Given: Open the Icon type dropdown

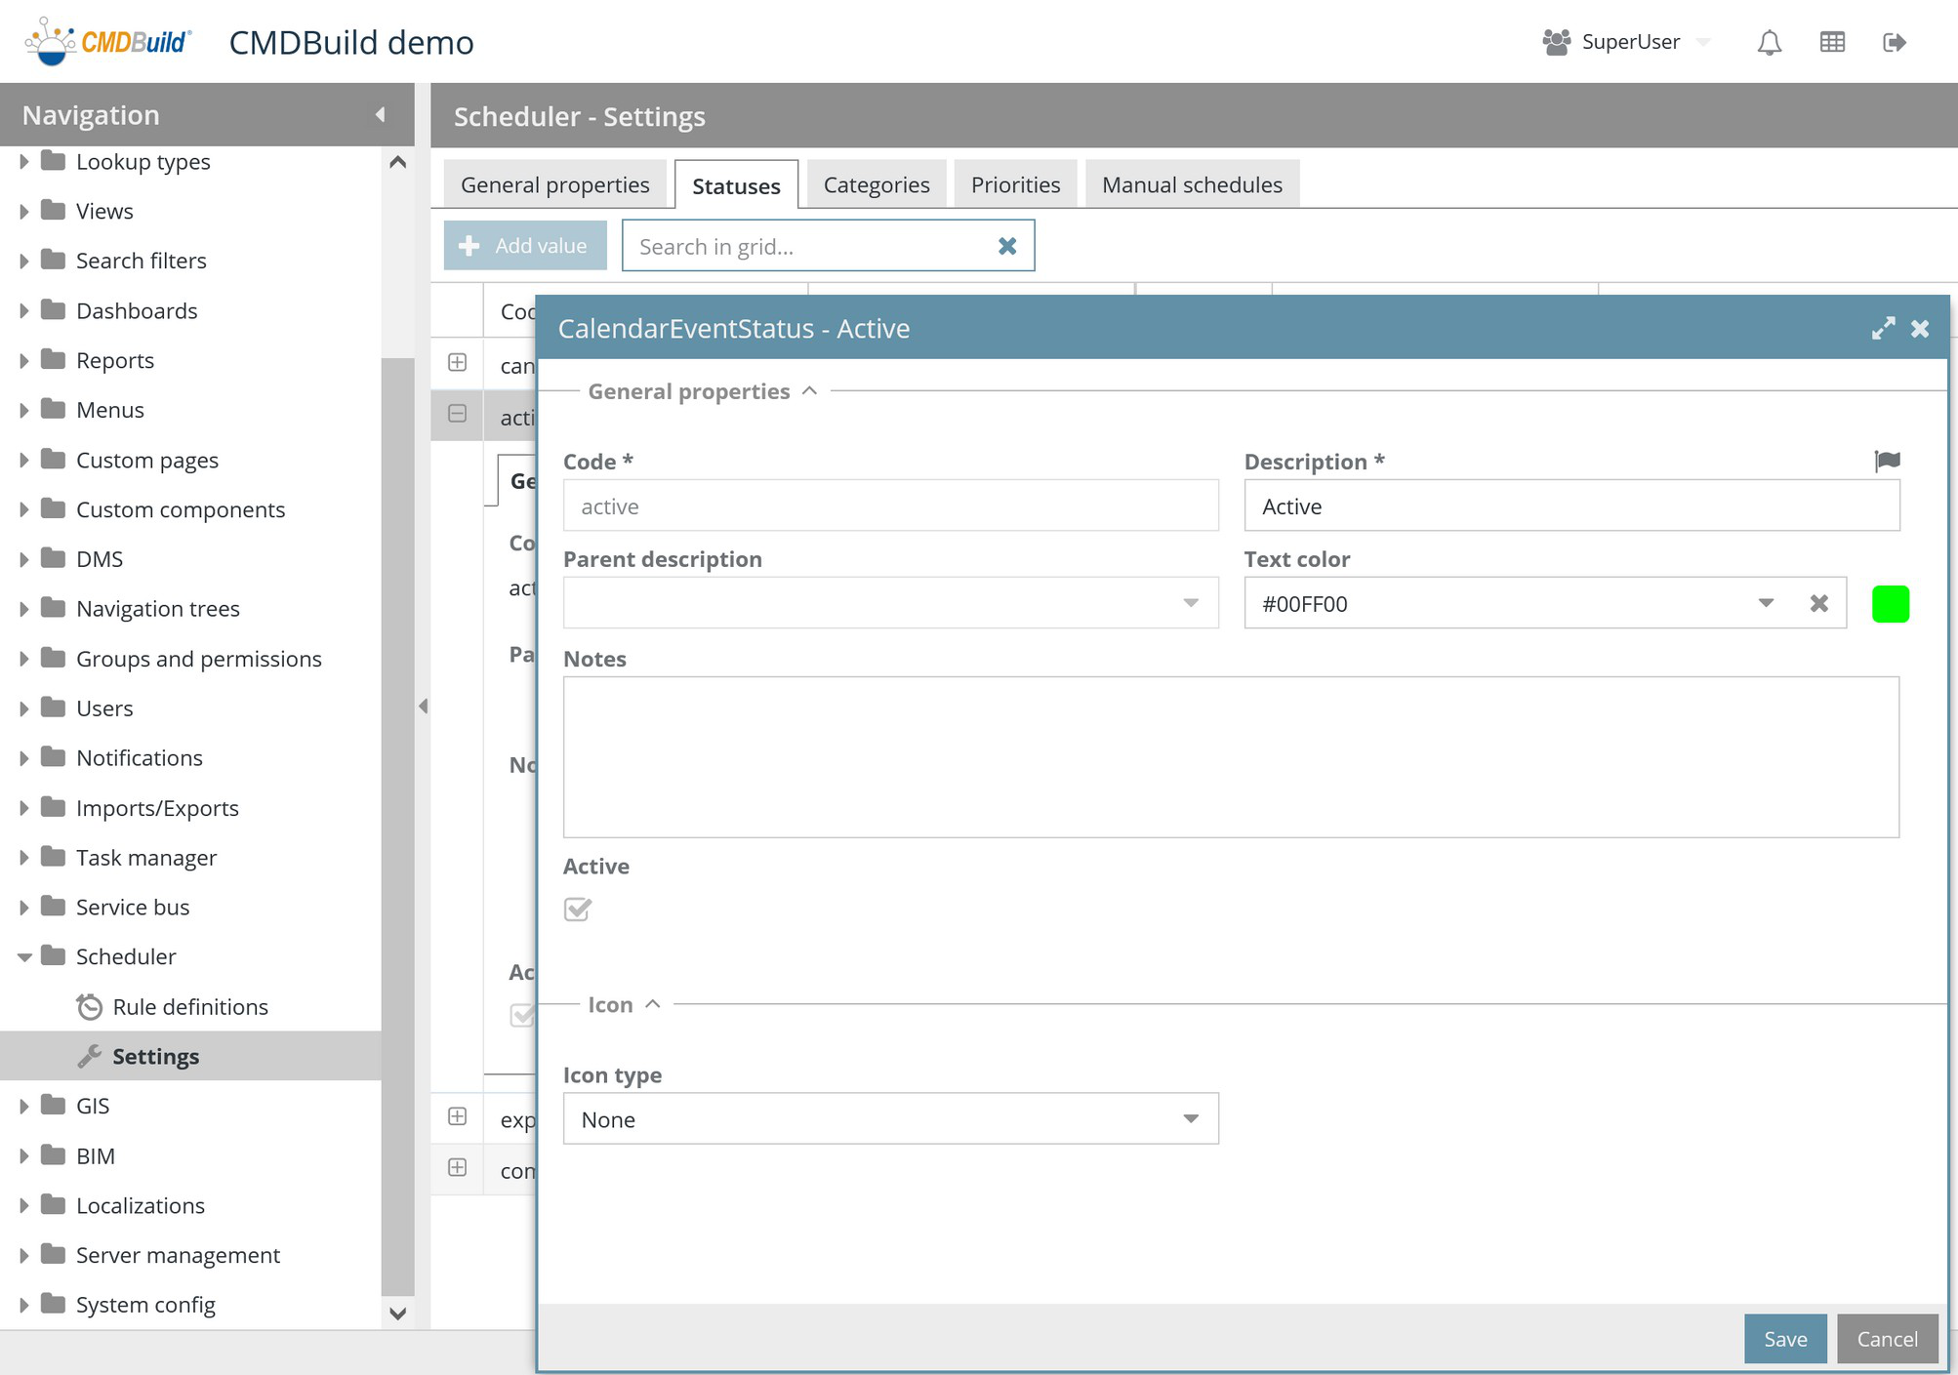Looking at the screenshot, I should tap(1190, 1119).
